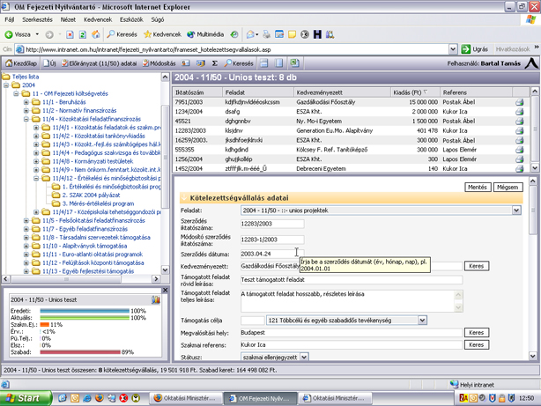
Task: Open Start menu on taskbar
Action: [x=26, y=398]
